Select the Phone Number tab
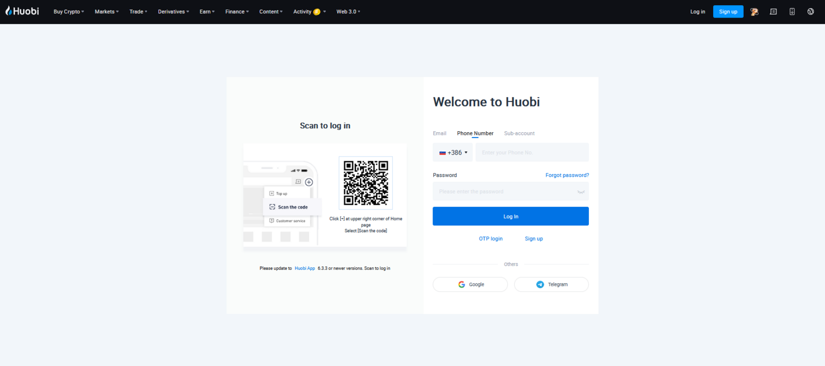This screenshot has width=825, height=366. [475, 133]
